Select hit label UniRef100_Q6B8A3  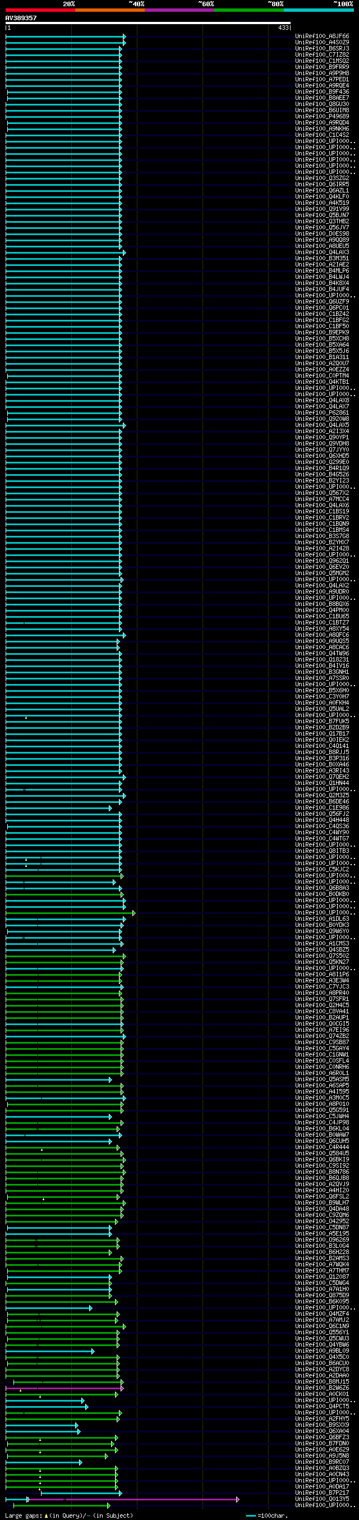(x=322, y=888)
